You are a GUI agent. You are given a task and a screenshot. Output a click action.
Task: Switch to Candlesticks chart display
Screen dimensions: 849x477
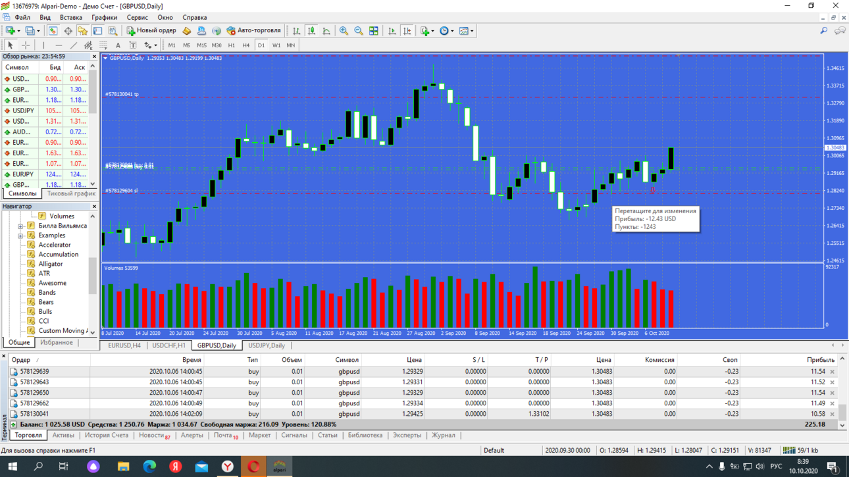(311, 31)
